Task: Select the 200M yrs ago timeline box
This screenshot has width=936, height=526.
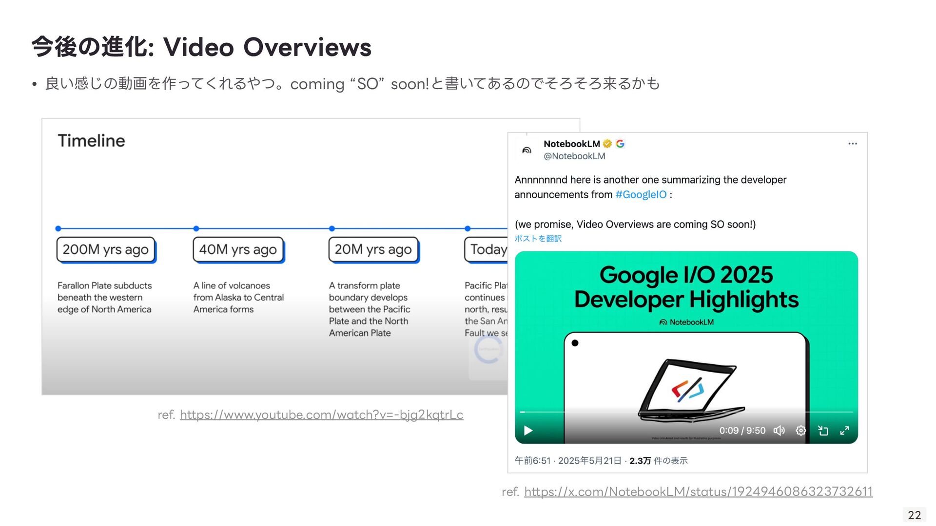Action: [106, 249]
